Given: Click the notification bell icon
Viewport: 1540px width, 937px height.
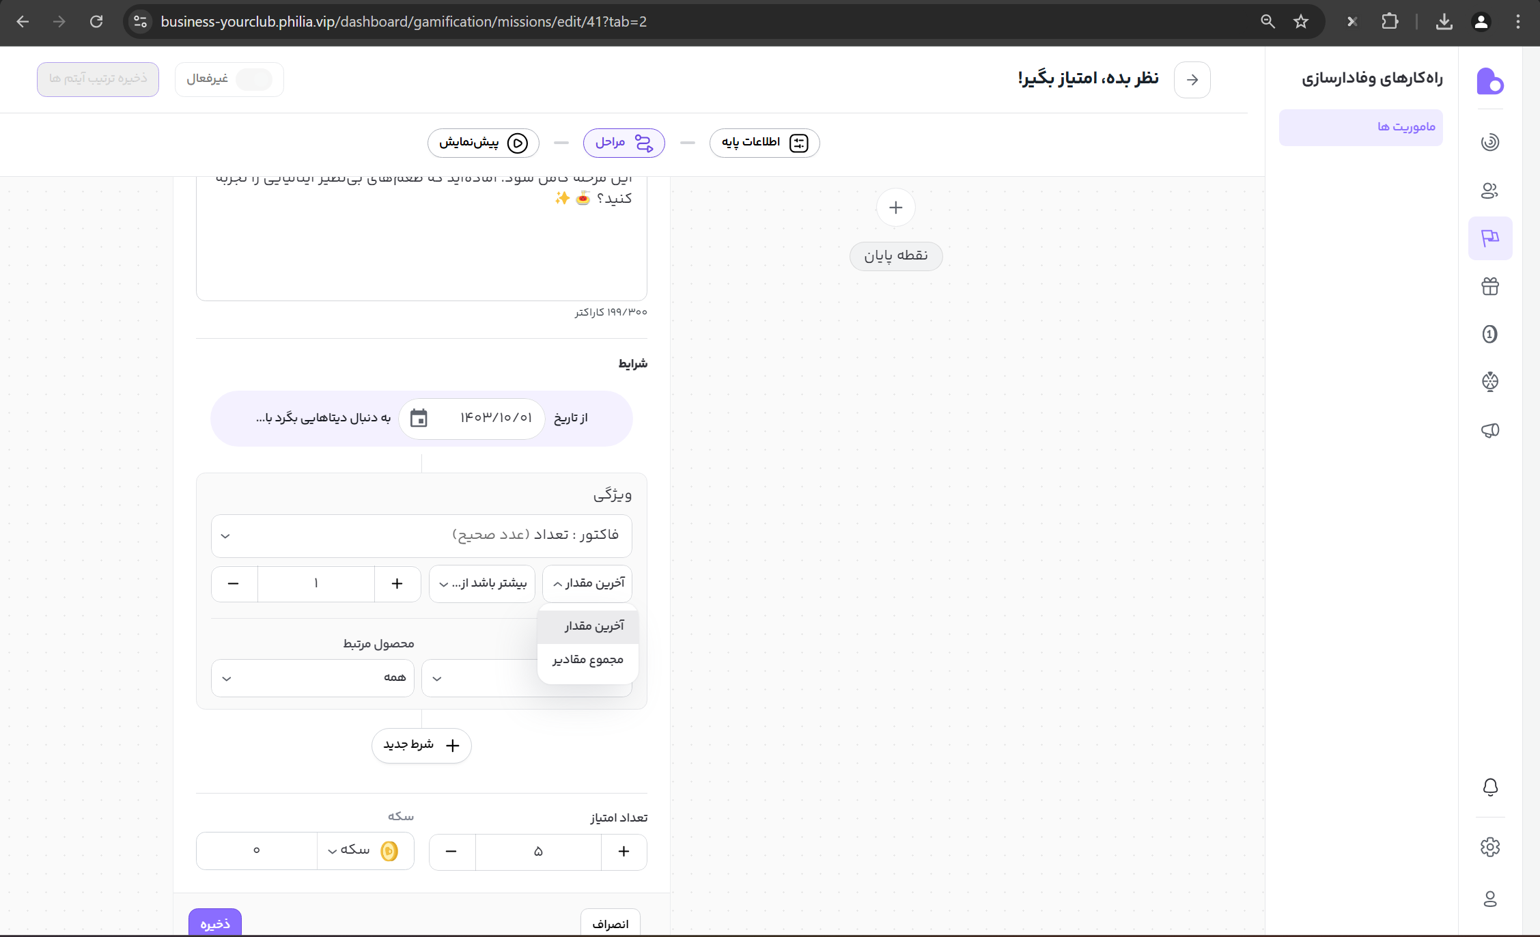Looking at the screenshot, I should click(x=1489, y=787).
